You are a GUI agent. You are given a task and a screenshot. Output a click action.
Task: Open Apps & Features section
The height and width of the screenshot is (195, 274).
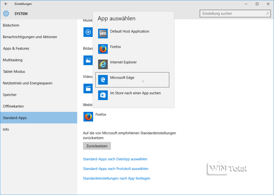coord(16,48)
